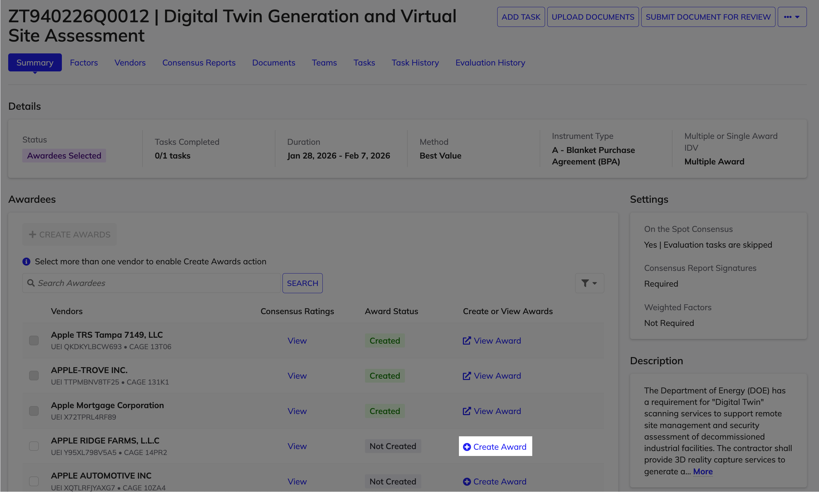
Task: Check the APPLE-TROVE INC. checkbox
Action: pos(34,376)
